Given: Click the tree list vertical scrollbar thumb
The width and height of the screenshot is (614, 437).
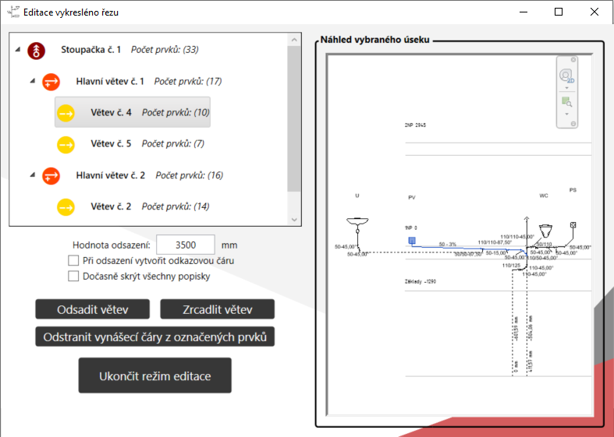Looking at the screenshot, I should [x=294, y=118].
